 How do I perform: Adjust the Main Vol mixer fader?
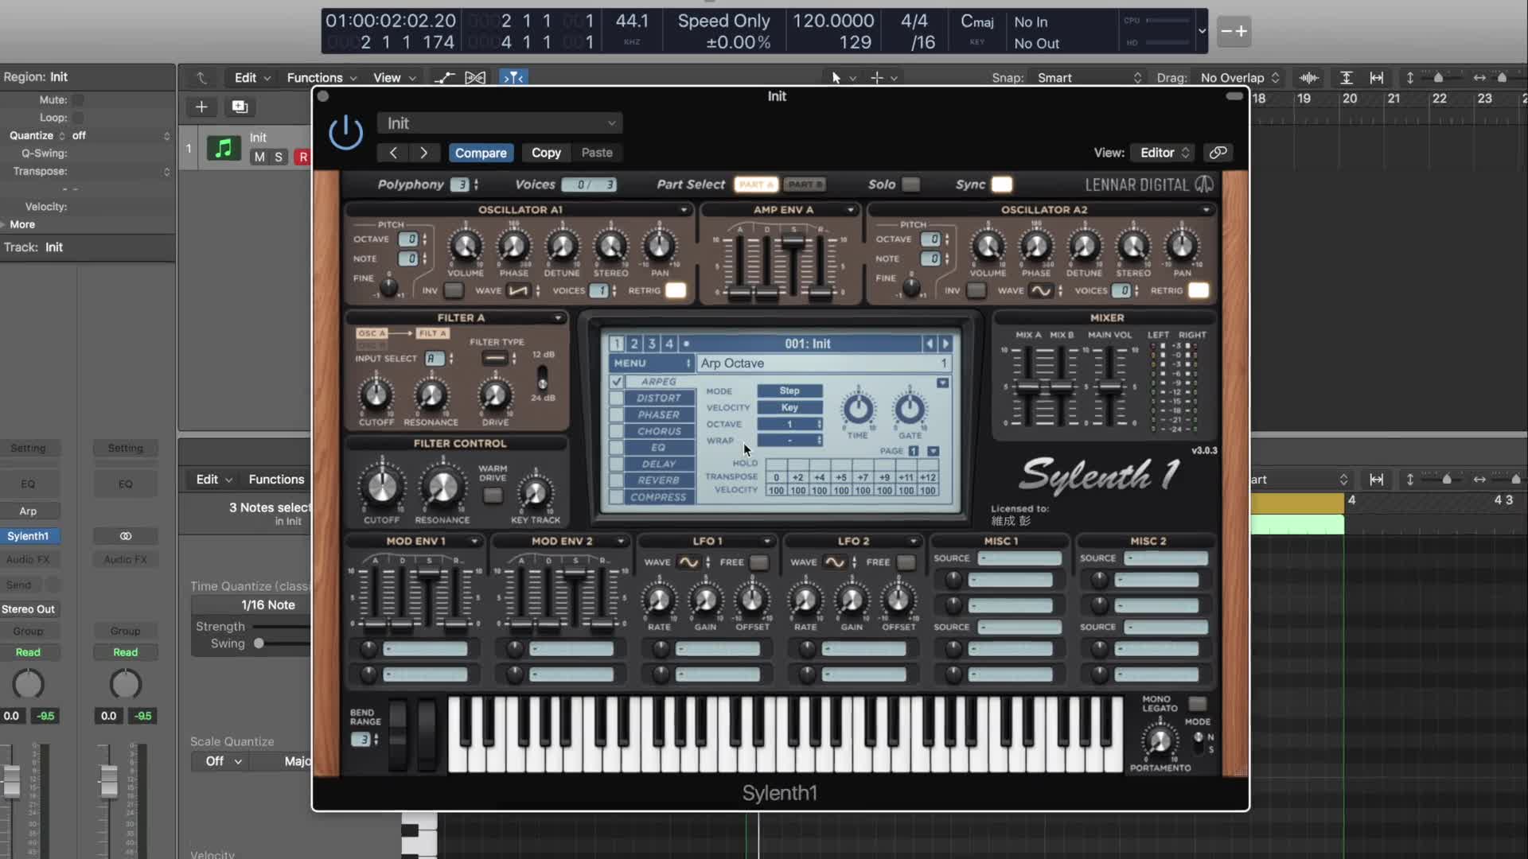1110,387
